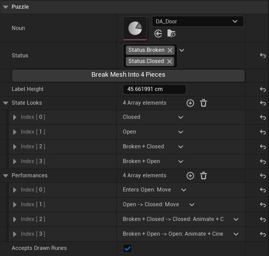269x256 pixels.
Task: Collapse the Performances array
Action: click(x=6, y=176)
